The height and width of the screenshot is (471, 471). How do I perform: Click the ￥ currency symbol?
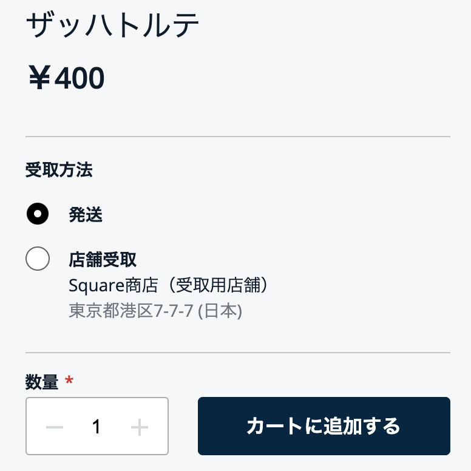point(39,78)
